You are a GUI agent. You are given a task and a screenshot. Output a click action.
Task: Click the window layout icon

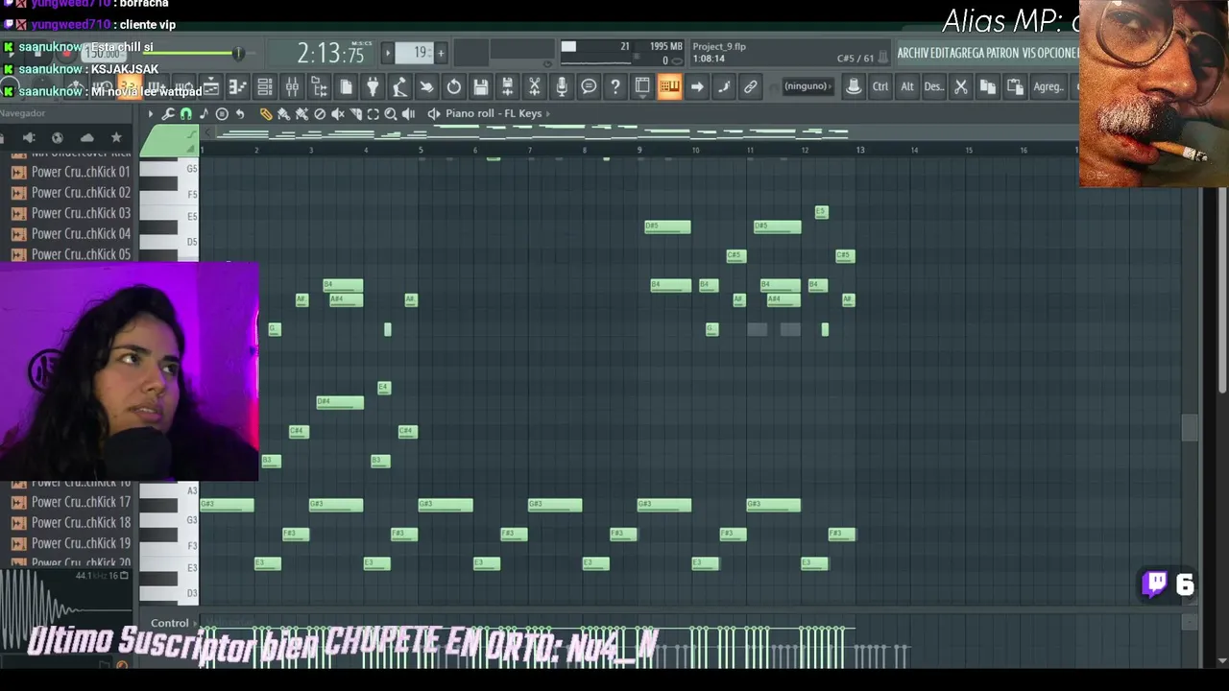(x=642, y=87)
